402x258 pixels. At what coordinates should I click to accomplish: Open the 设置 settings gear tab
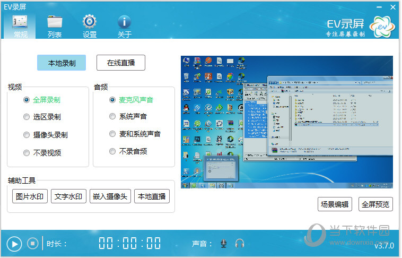(90, 27)
